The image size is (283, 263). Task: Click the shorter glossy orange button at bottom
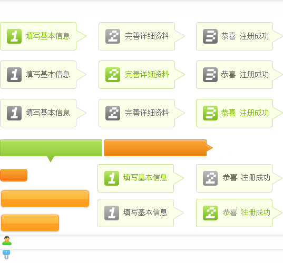[30, 223]
